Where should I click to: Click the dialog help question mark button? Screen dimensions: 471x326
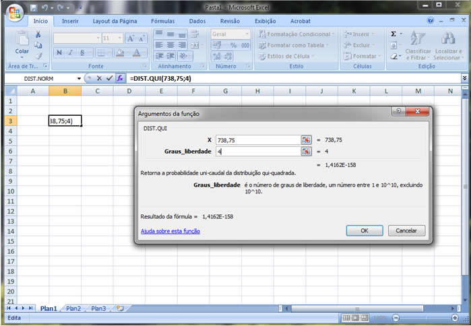coord(398,113)
